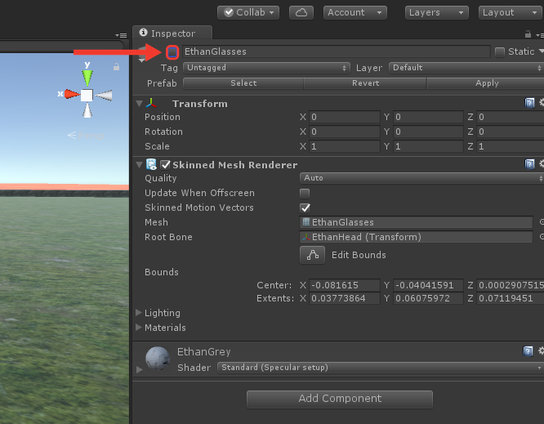
Task: Click the green Y axis gizmo cone
Action: click(x=87, y=78)
